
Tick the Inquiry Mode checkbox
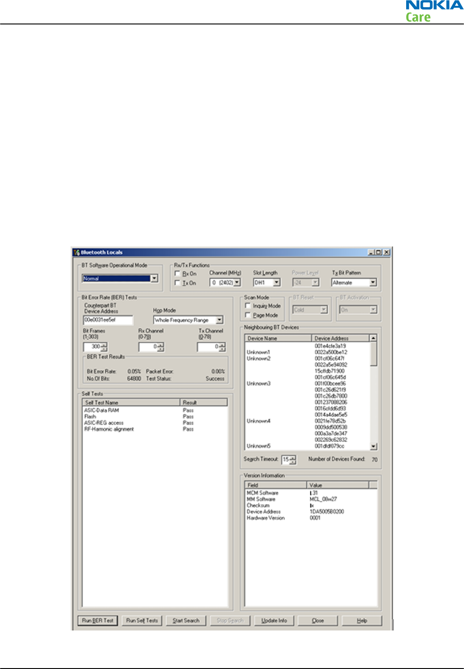248,306
